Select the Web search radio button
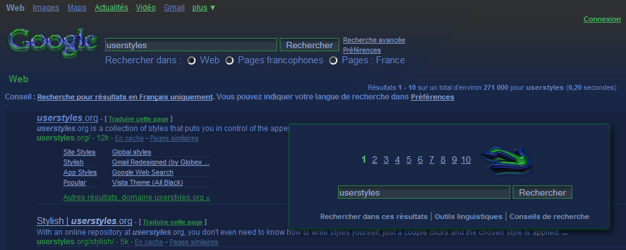The width and height of the screenshot is (626, 250). click(x=192, y=61)
